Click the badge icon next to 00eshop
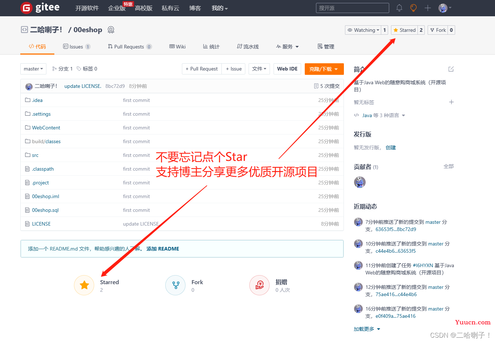 111,30
